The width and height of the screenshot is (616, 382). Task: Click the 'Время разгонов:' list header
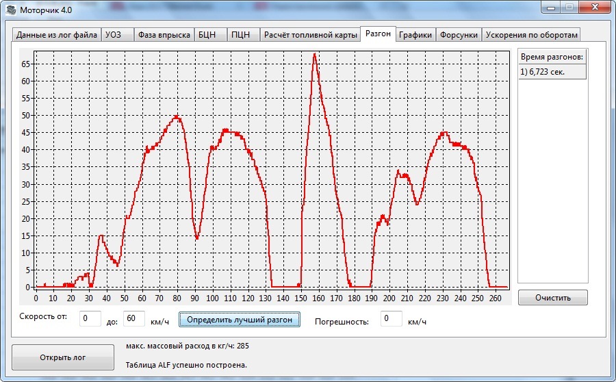[552, 57]
